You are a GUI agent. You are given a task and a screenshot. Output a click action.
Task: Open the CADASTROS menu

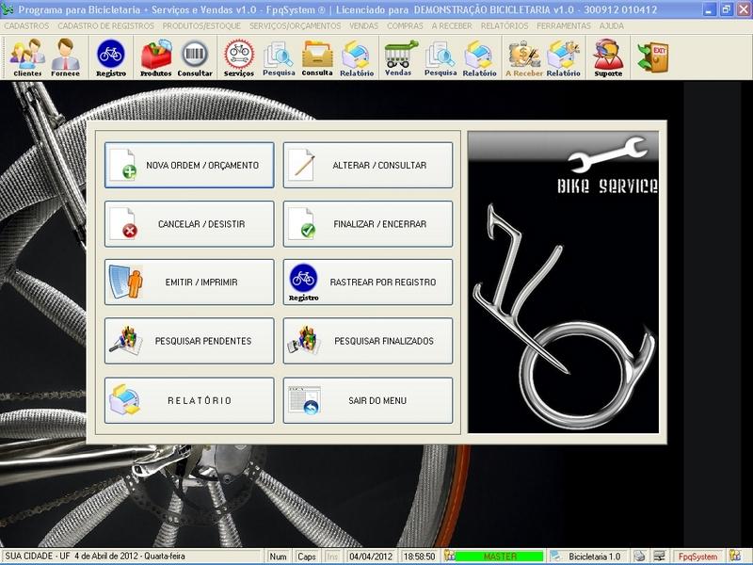pyautogui.click(x=27, y=26)
